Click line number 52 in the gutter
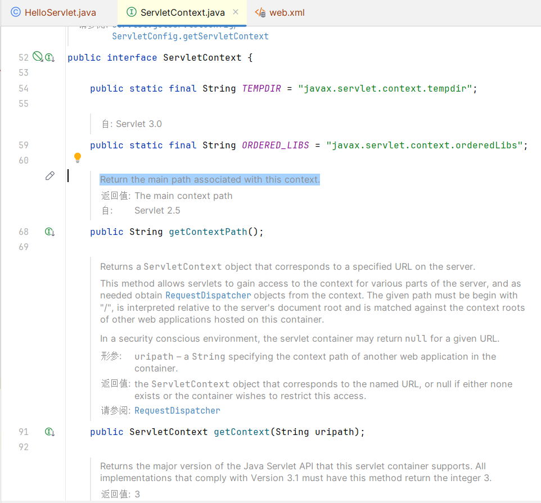The width and height of the screenshot is (541, 503). coord(24,57)
